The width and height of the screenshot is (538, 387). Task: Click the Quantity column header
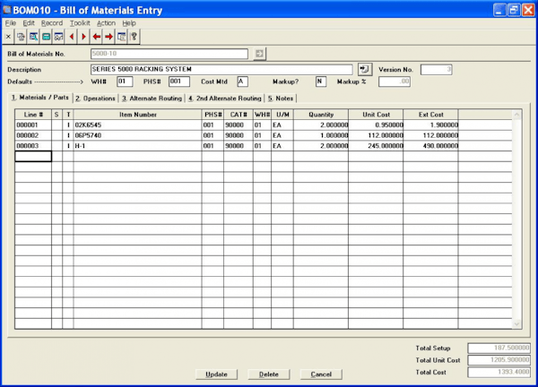click(x=321, y=115)
